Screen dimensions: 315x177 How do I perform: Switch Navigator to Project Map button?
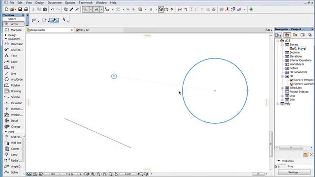coord(287,35)
